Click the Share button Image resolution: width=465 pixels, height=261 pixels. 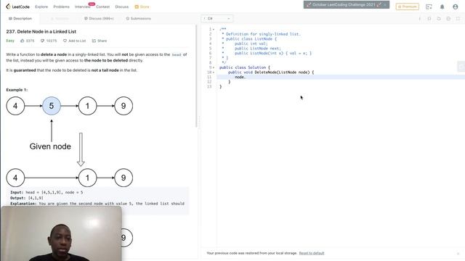tap(99, 41)
